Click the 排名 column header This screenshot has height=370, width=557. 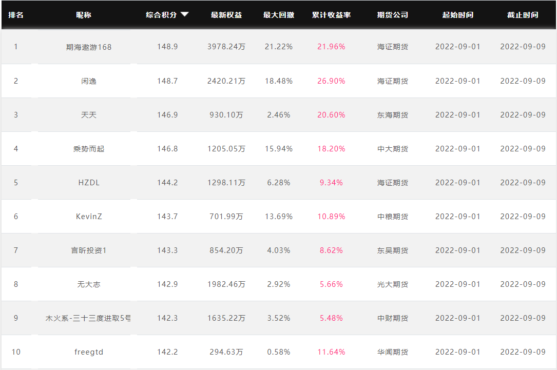click(x=16, y=15)
